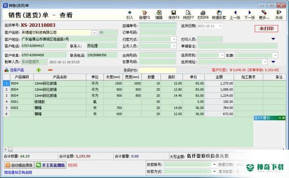This screenshot has height=178, width=289.
Task: Close the 近次售价 floating panel
Action: coord(284,118)
